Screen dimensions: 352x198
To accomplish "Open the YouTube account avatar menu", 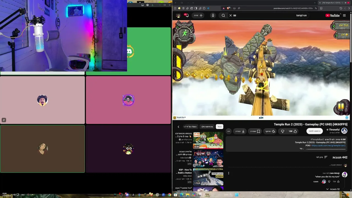I will 178,15.
